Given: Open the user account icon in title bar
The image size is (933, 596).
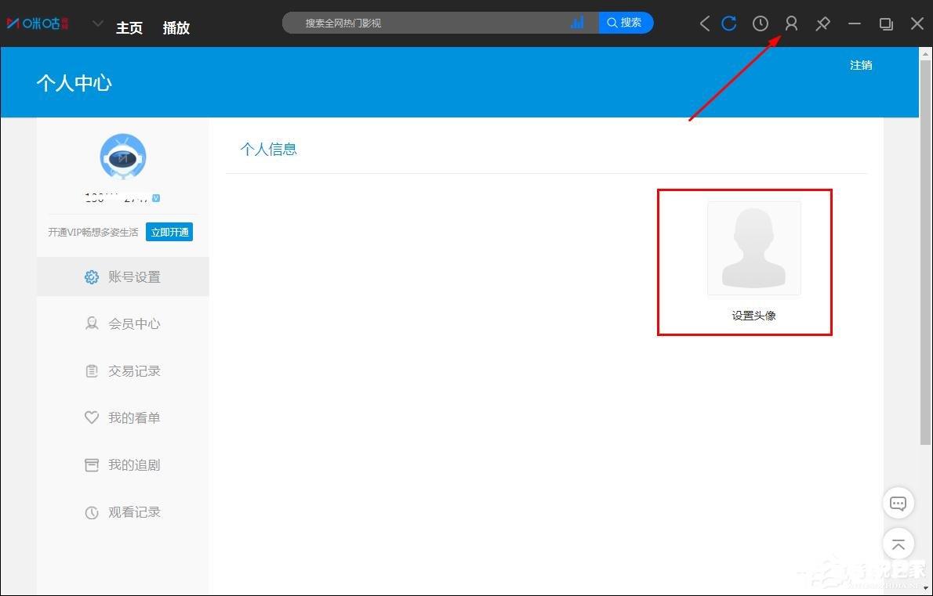Looking at the screenshot, I should [791, 23].
